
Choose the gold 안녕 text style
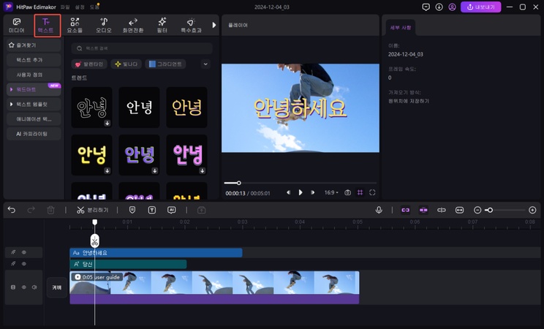(186, 107)
